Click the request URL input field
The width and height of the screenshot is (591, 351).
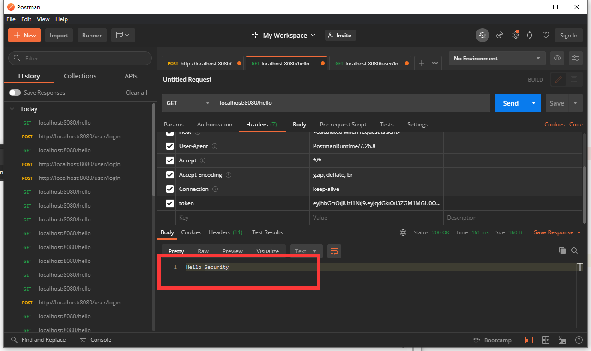coord(352,103)
